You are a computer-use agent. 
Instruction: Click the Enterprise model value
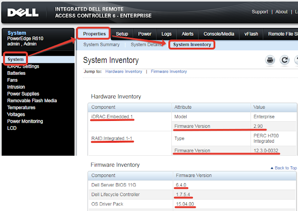(264, 117)
